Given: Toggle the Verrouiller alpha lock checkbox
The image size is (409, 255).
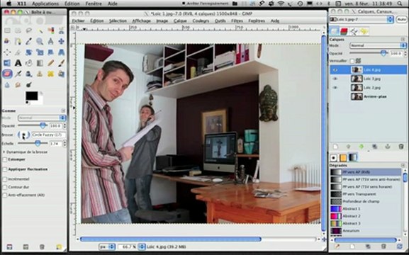Looking at the screenshot, I should [x=352, y=61].
